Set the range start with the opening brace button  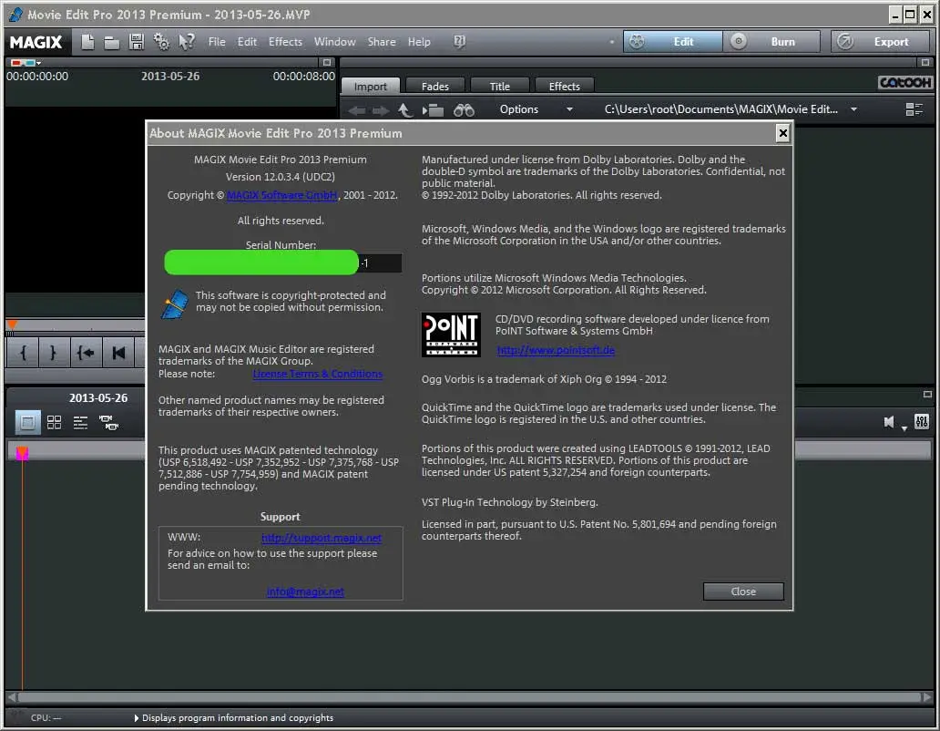coord(23,353)
